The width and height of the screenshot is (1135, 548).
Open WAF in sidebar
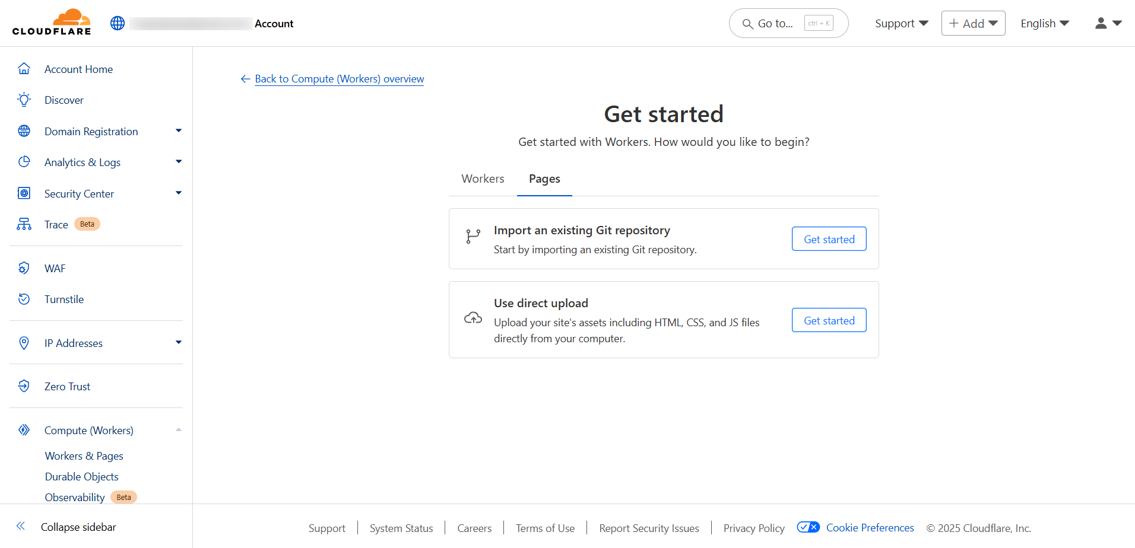coord(55,269)
